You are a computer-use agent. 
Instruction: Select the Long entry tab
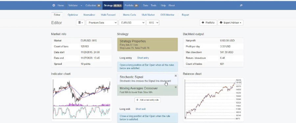(126, 58)
